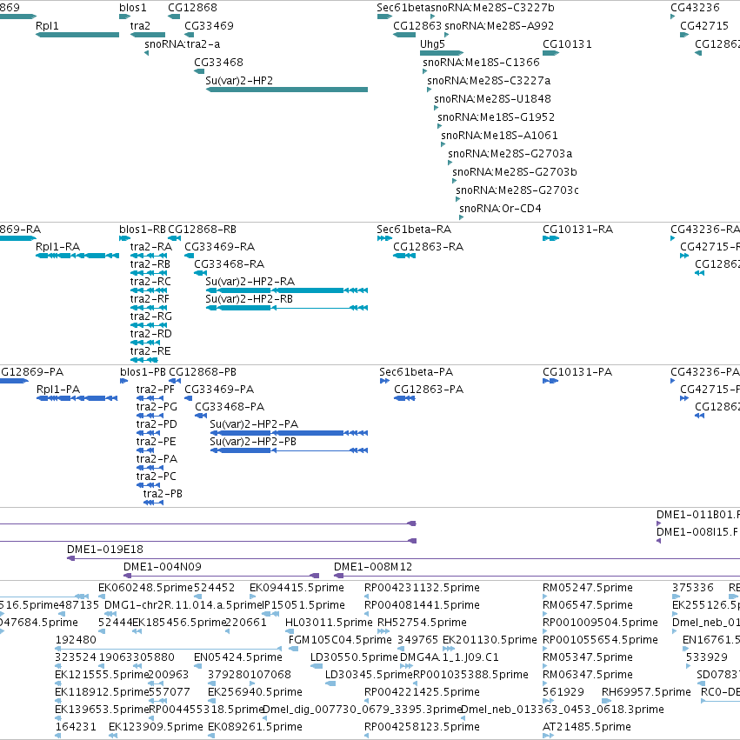Select Su(var)2-HP2-PA protein feature
This screenshot has height=740, width=740.
(289, 433)
